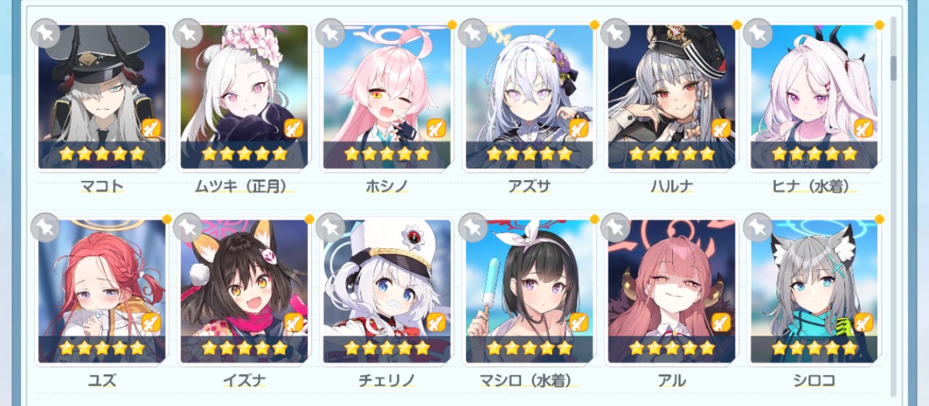Toggle the pin icon on ホシノ card
The width and height of the screenshot is (929, 406).
331,33
